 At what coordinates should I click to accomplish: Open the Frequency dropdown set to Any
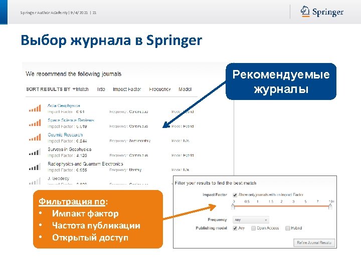(x=251, y=220)
